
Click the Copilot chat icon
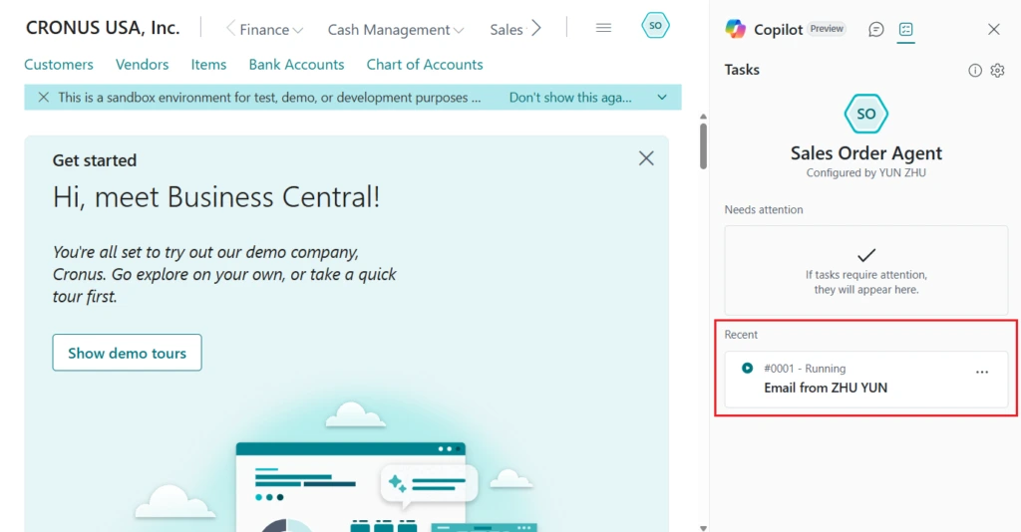[876, 30]
